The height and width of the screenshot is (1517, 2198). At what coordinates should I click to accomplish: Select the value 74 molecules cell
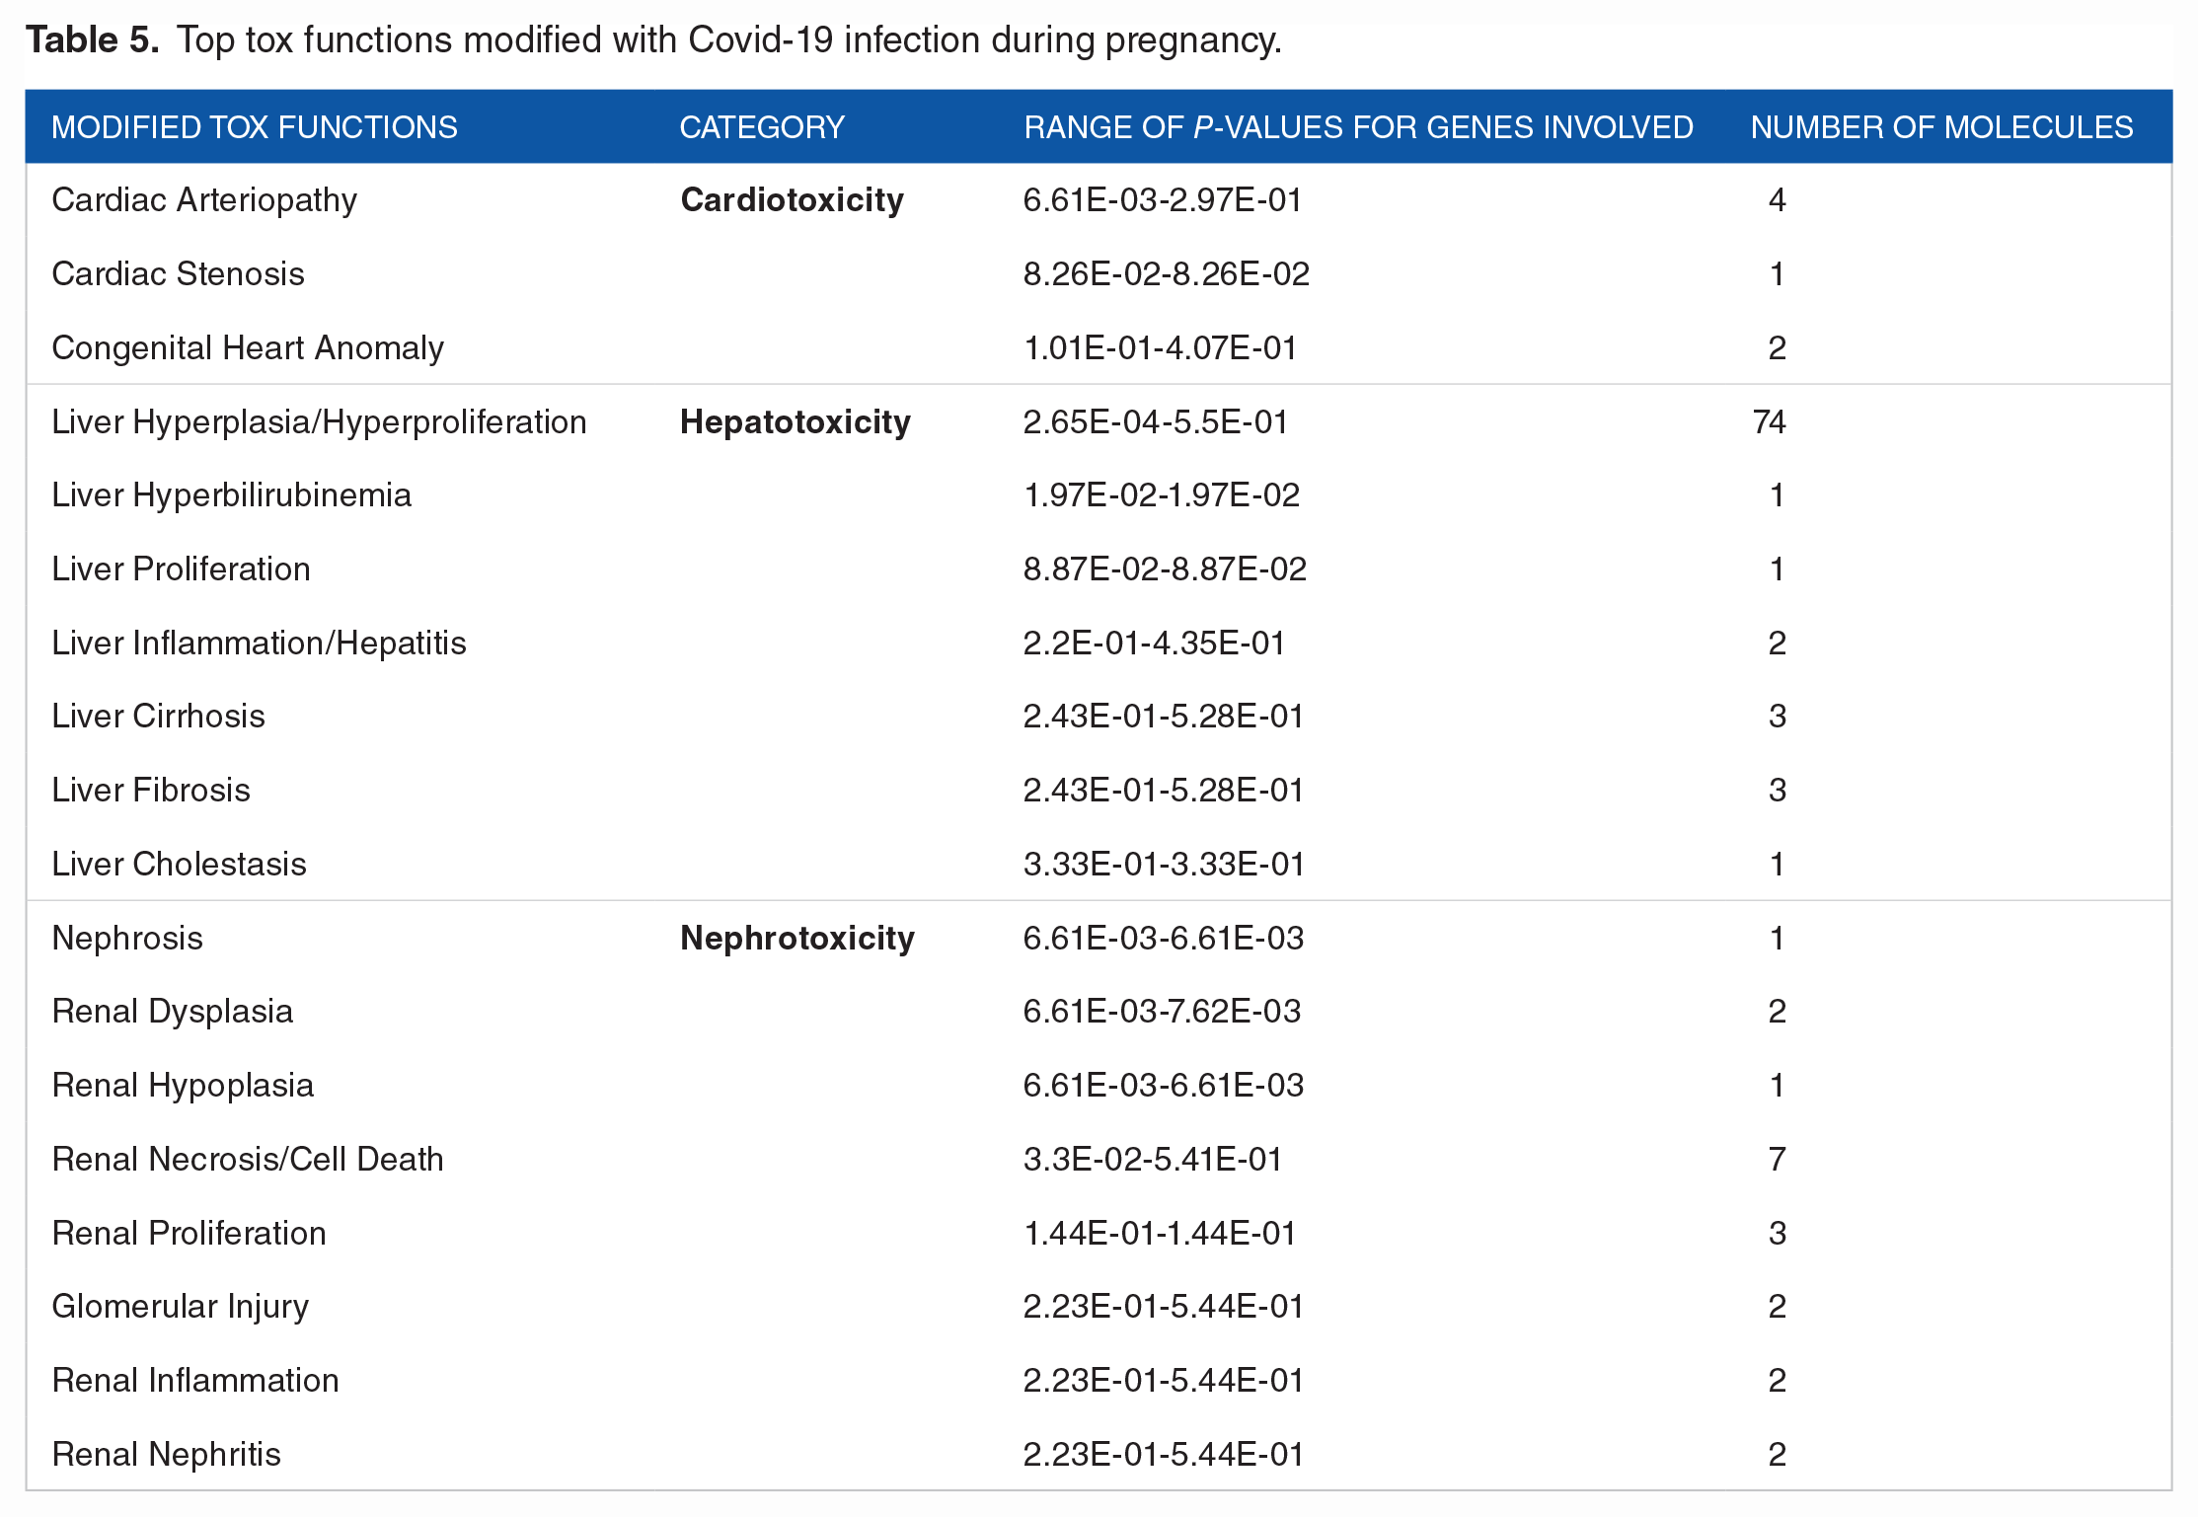click(1770, 422)
